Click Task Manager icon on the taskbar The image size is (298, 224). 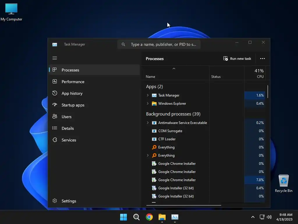click(175, 217)
